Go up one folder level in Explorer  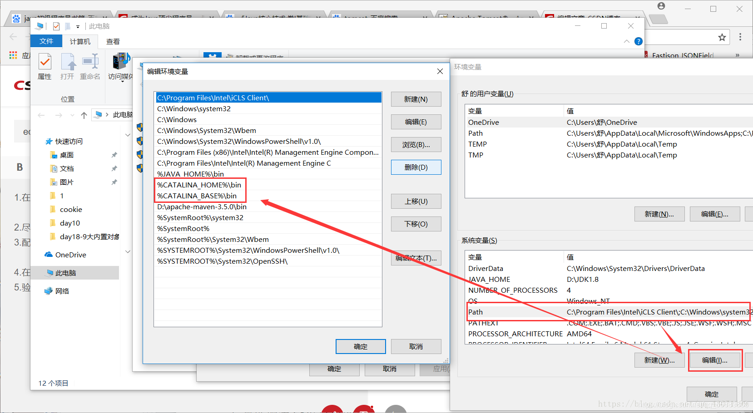[84, 115]
